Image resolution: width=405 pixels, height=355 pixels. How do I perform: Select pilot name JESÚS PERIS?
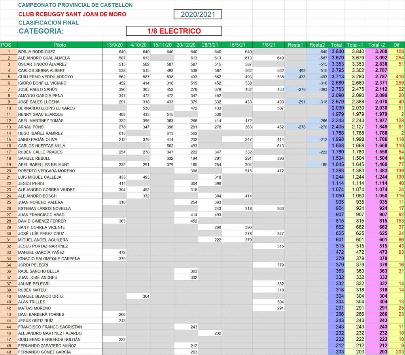click(31, 183)
